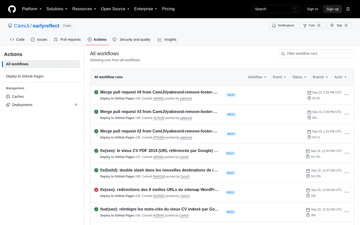Screen dimensions: 360x225
Task: Open the three-dot menu for run #37
Action: click(x=347, y=153)
